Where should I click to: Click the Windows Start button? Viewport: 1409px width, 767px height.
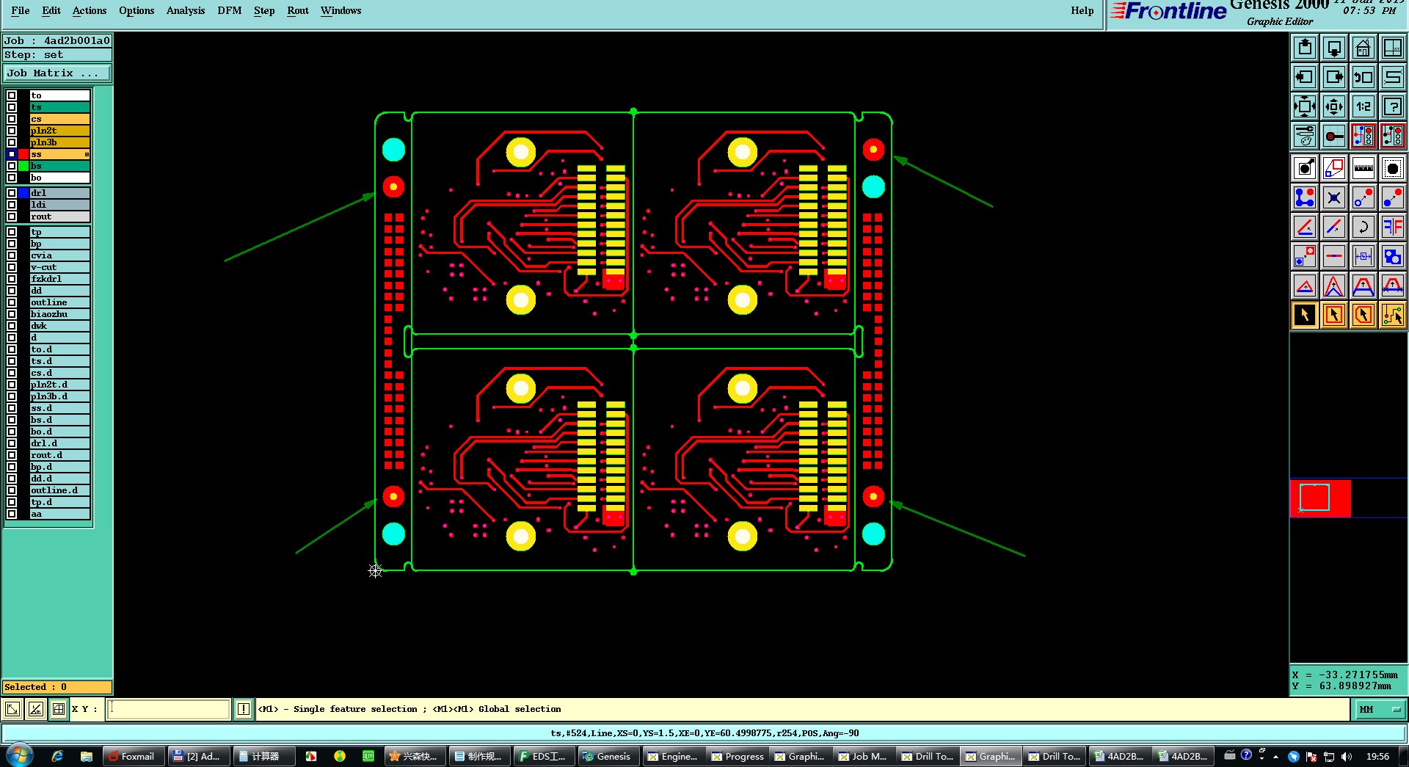coord(19,755)
